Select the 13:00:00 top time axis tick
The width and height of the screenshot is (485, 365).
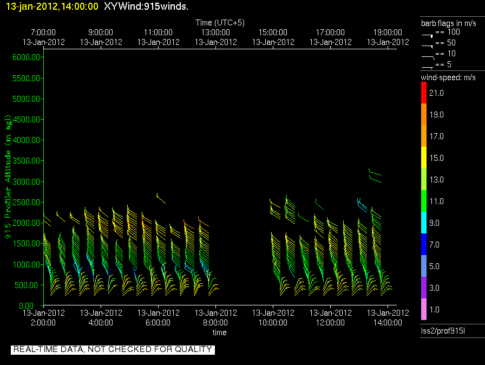215,32
